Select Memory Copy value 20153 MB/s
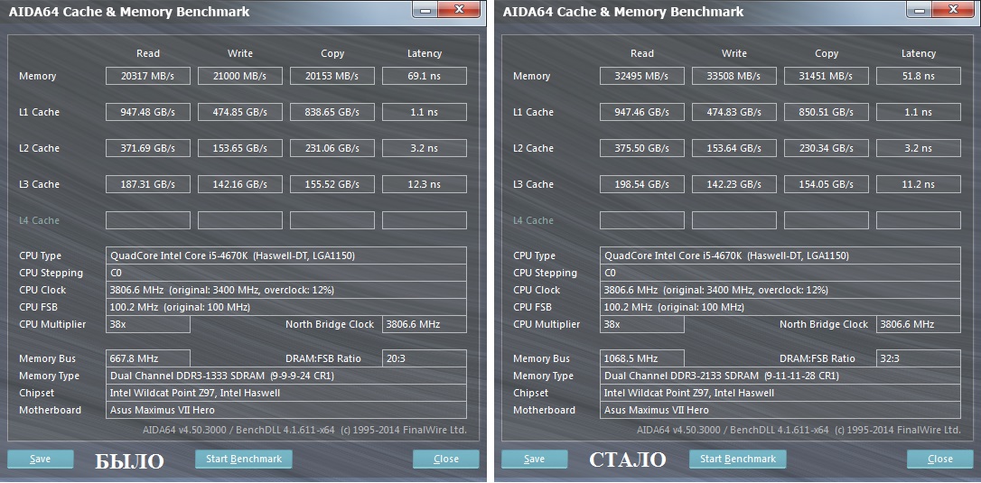981x483 pixels. [x=332, y=76]
